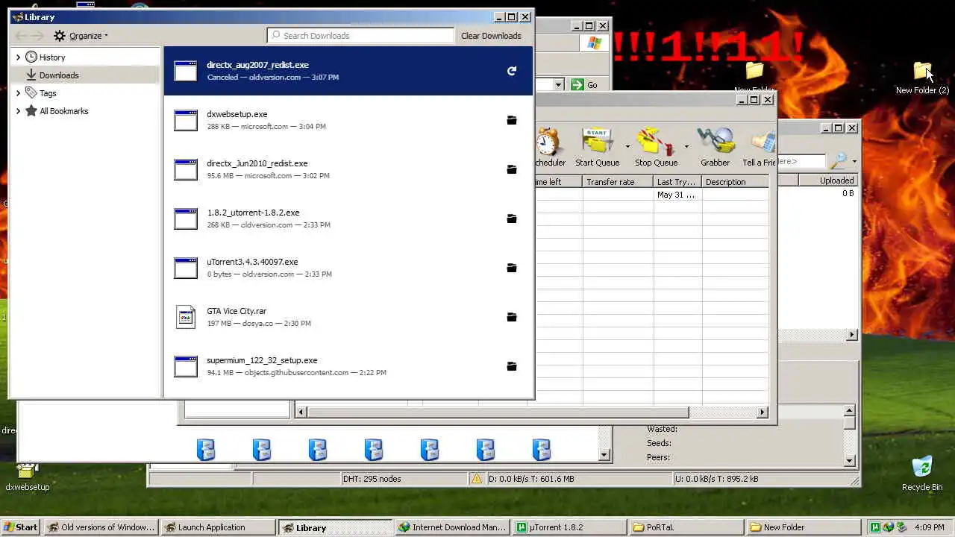
Task: Click upload speed status U: 0.0 kB/s
Action: tap(716, 479)
